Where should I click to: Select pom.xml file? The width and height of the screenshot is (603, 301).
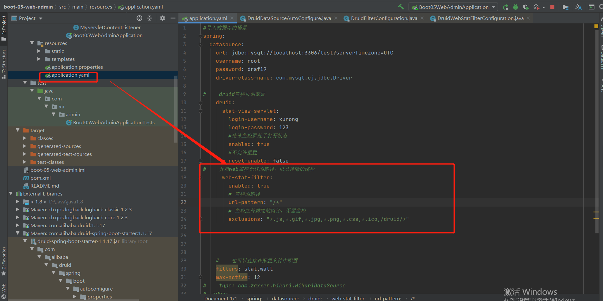click(40, 178)
